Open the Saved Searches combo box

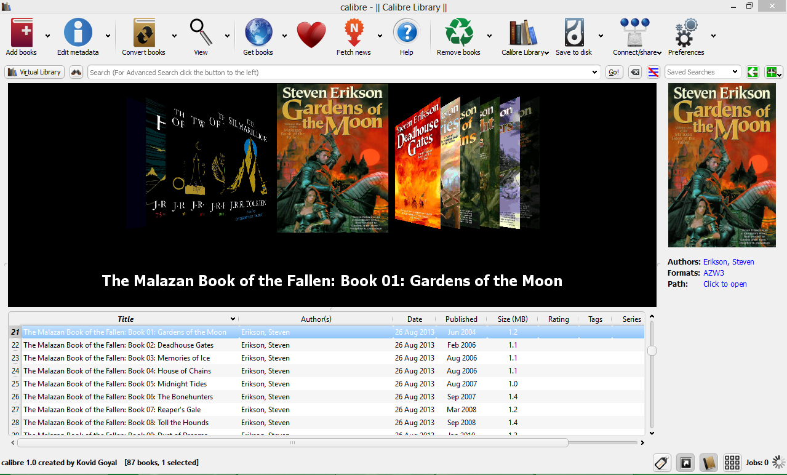703,72
